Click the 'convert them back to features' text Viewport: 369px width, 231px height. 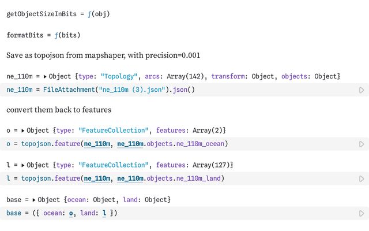[59, 110]
